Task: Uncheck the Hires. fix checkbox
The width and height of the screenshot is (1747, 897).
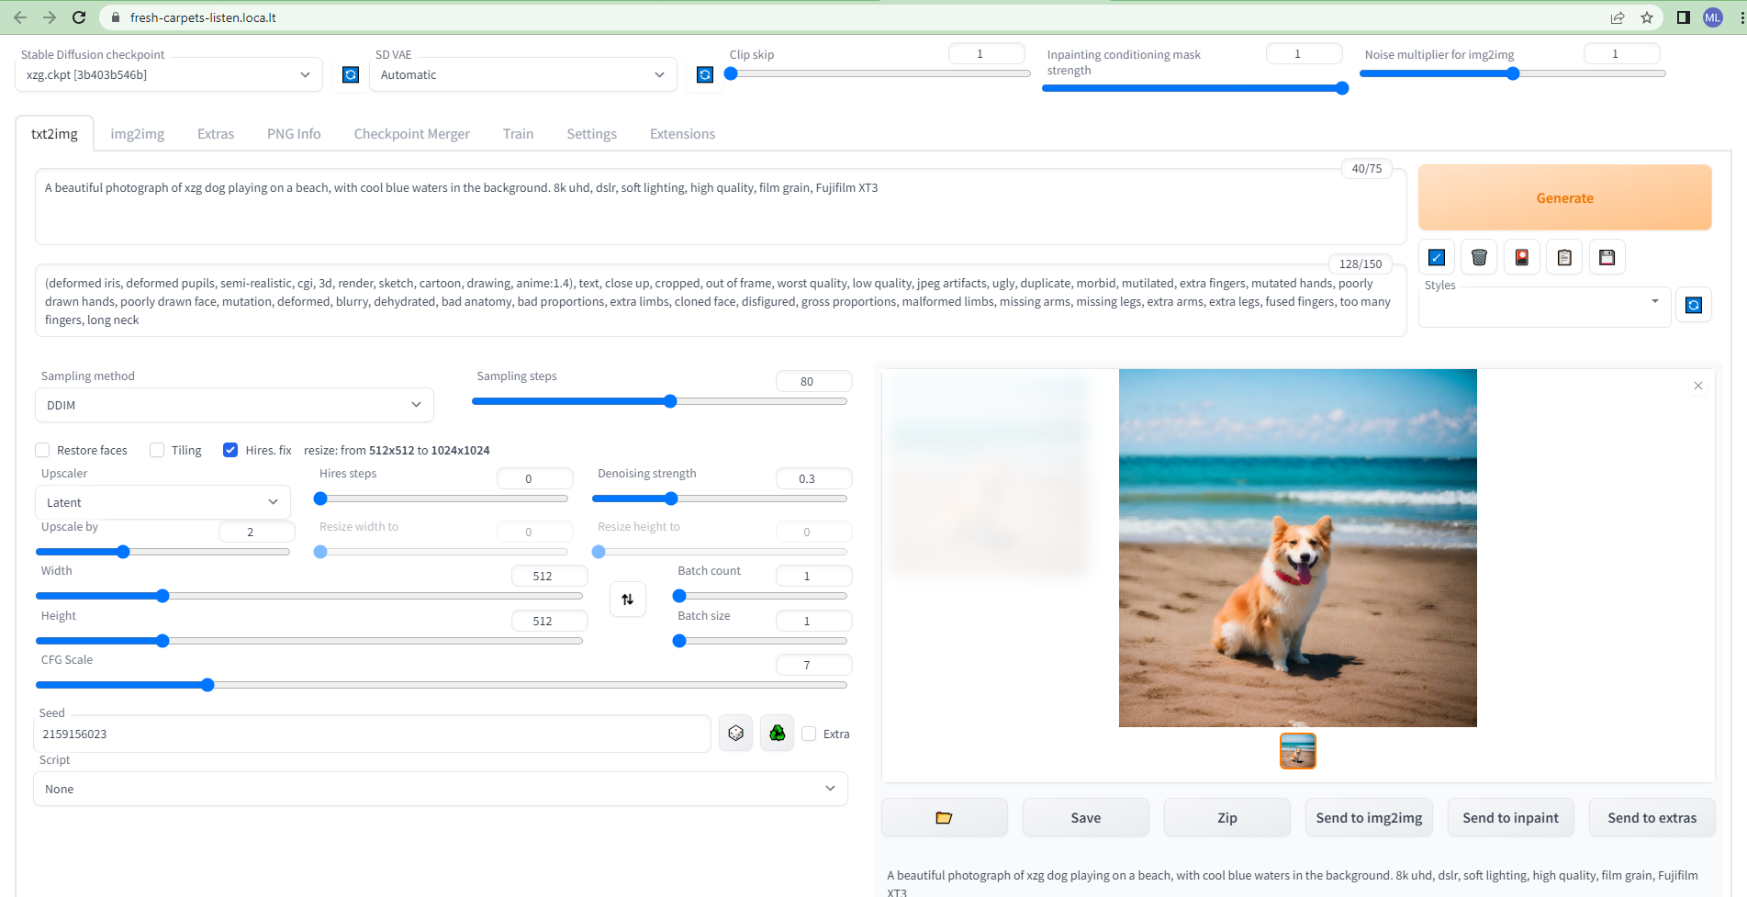Action: (x=230, y=450)
